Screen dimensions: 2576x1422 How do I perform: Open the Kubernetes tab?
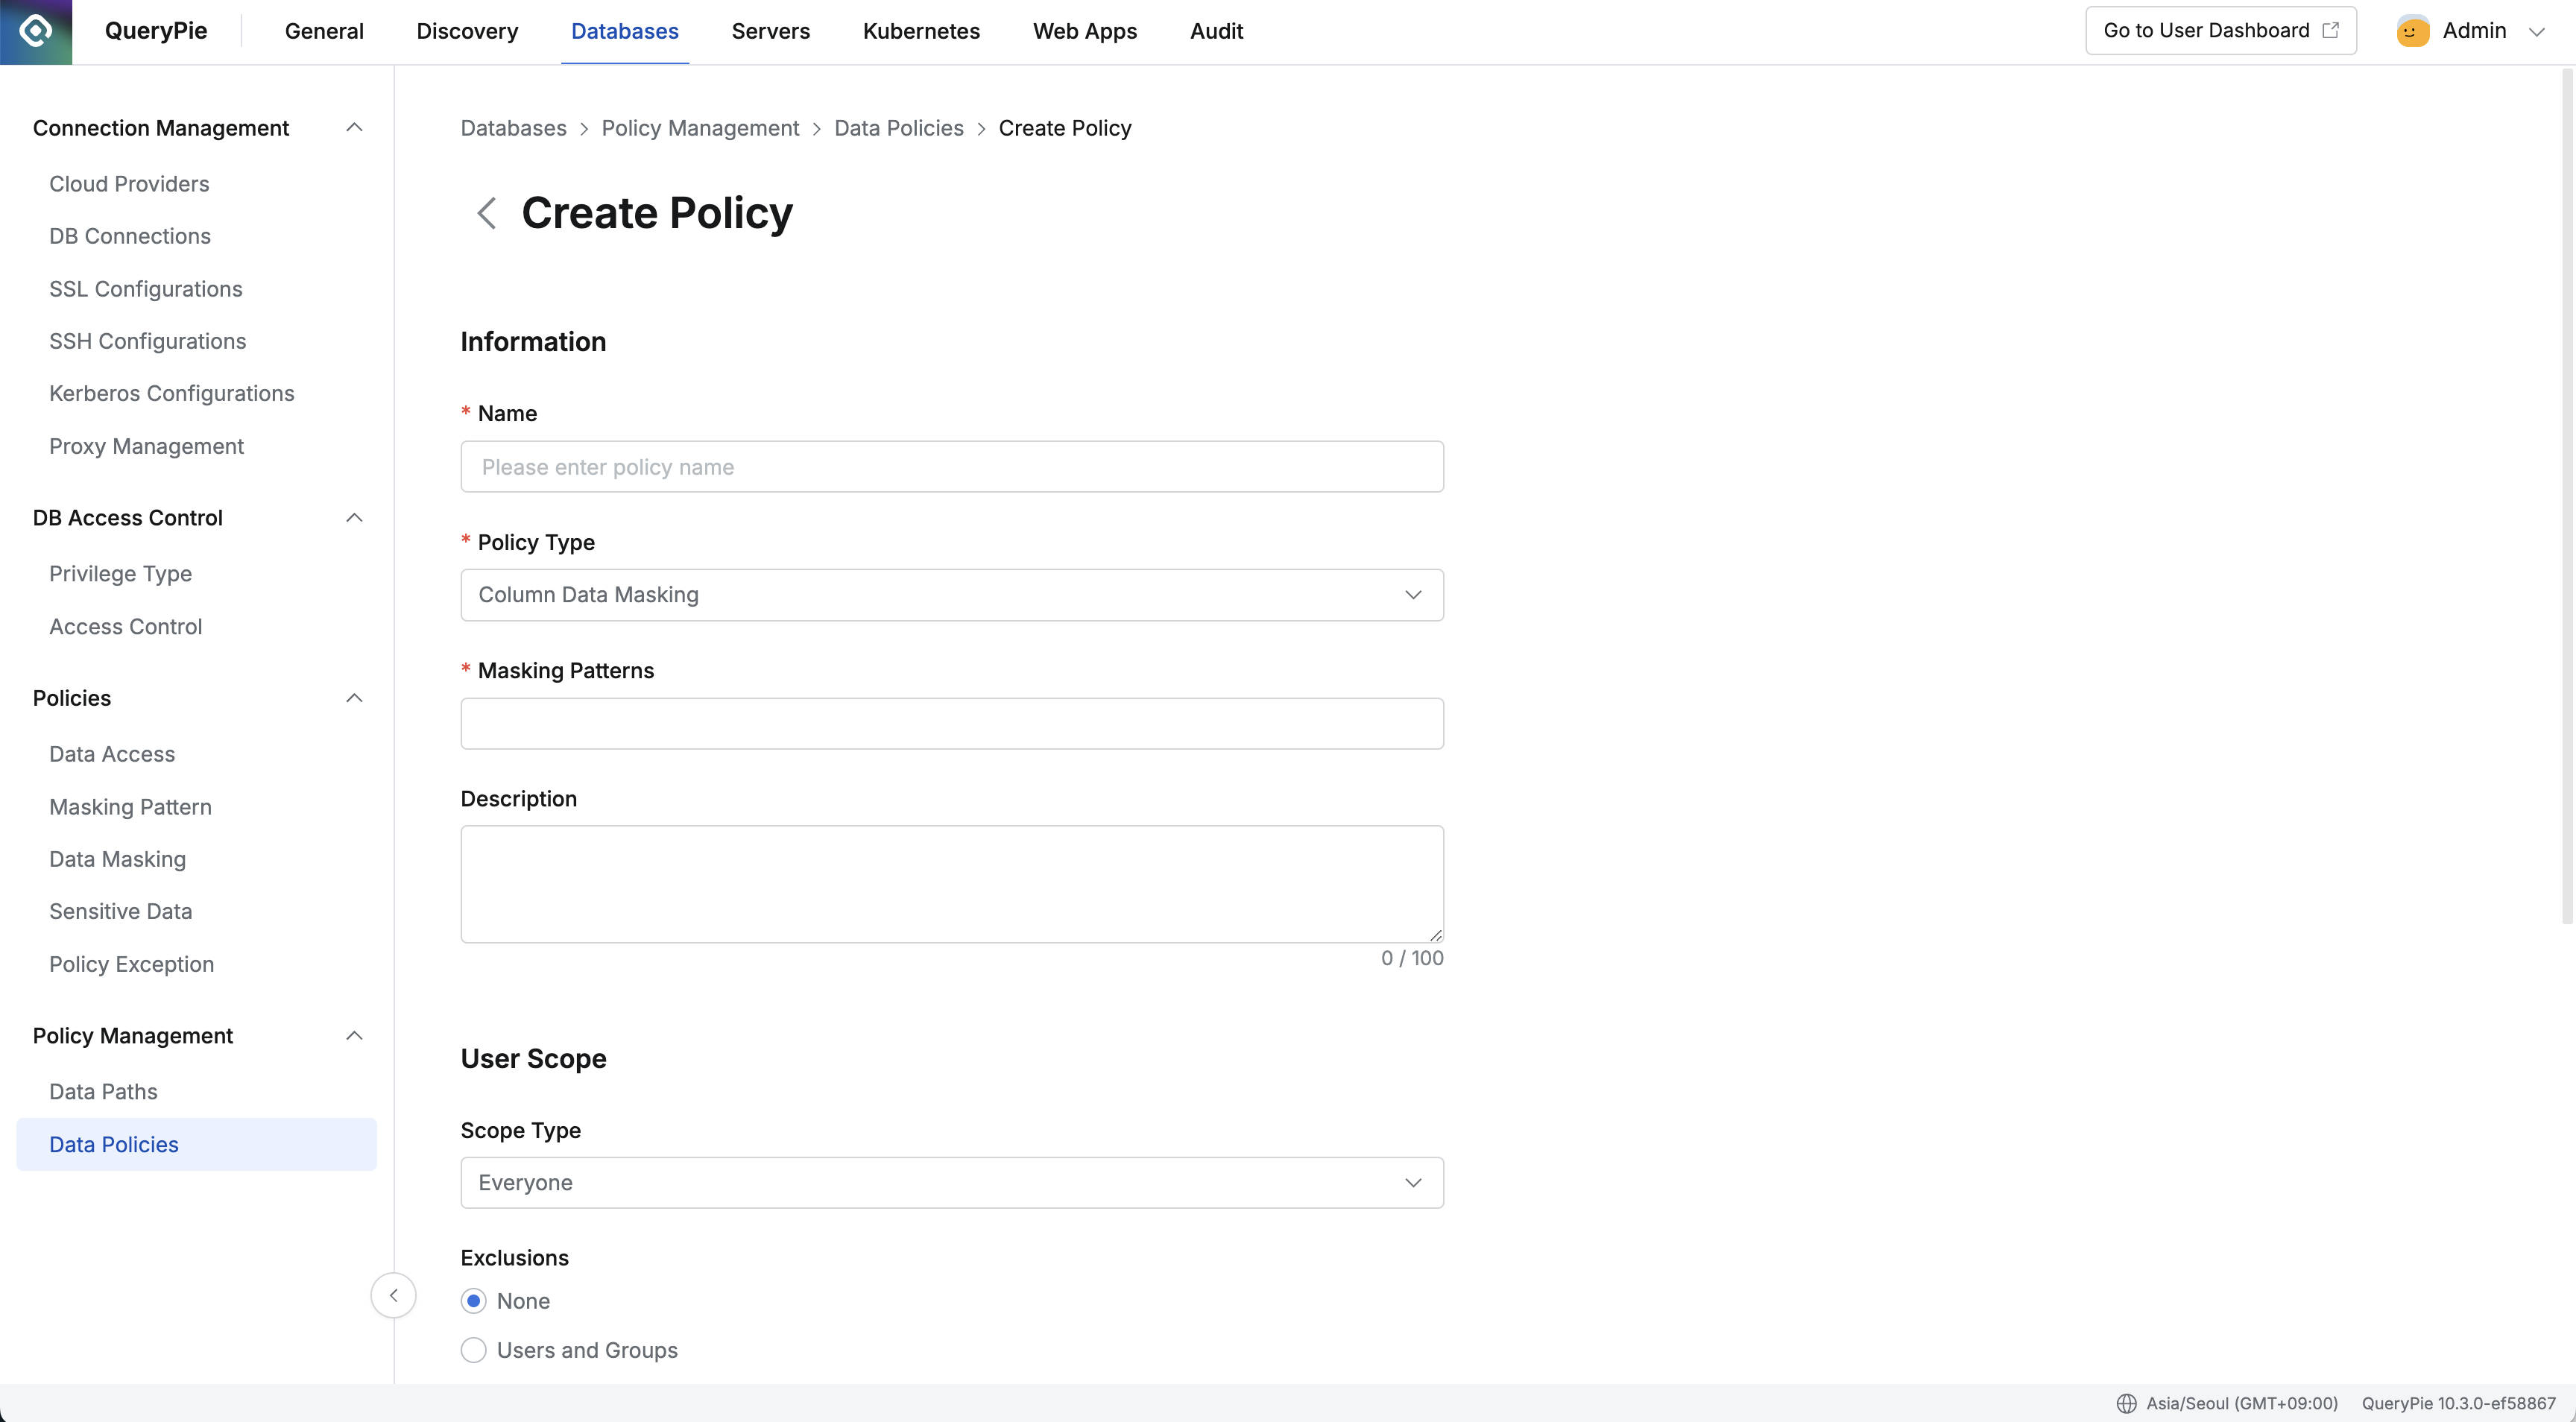pos(921,31)
